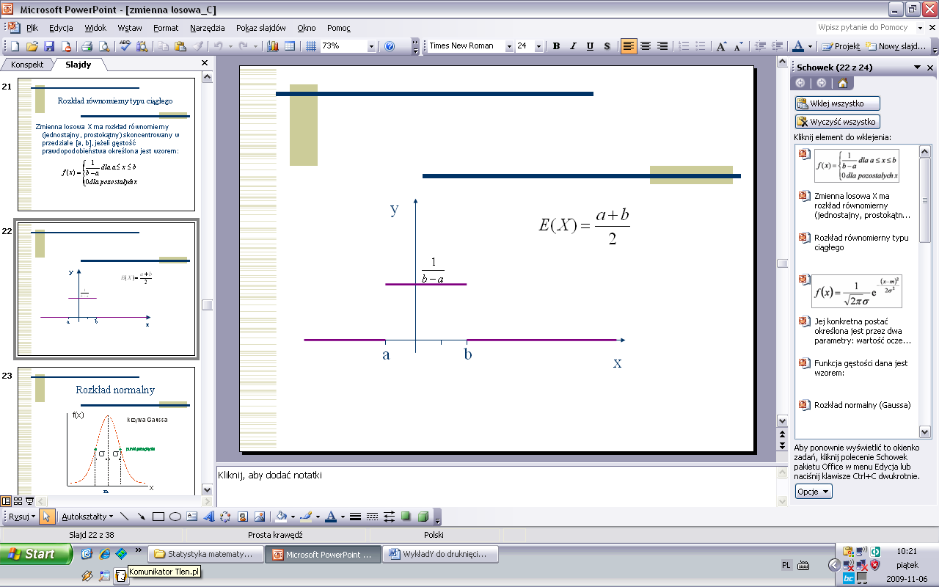Click the Wklej wszystko button
Screen dimensions: 939x587
coord(837,103)
